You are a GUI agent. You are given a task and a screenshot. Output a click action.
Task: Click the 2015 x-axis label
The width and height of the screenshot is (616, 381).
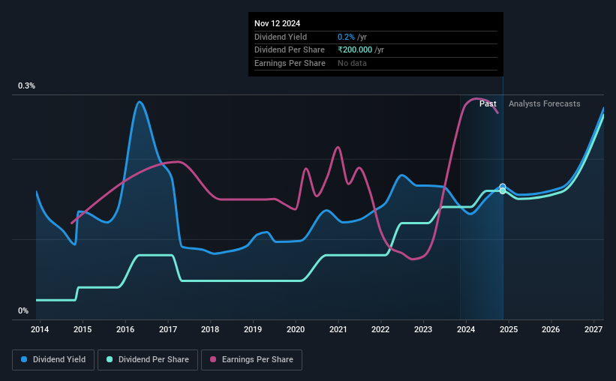[83, 329]
